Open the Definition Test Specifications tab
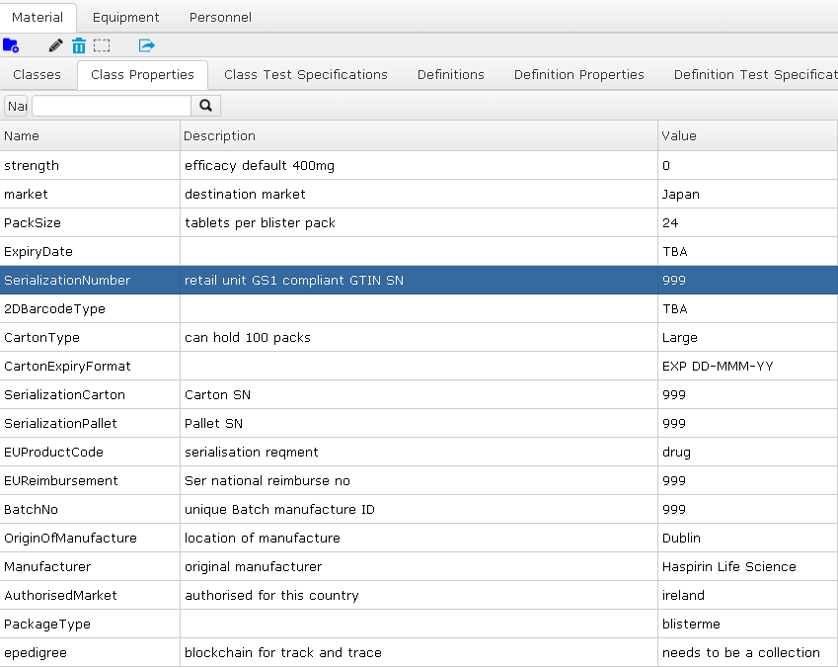Image resolution: width=838 pixels, height=668 pixels. pyautogui.click(x=753, y=74)
